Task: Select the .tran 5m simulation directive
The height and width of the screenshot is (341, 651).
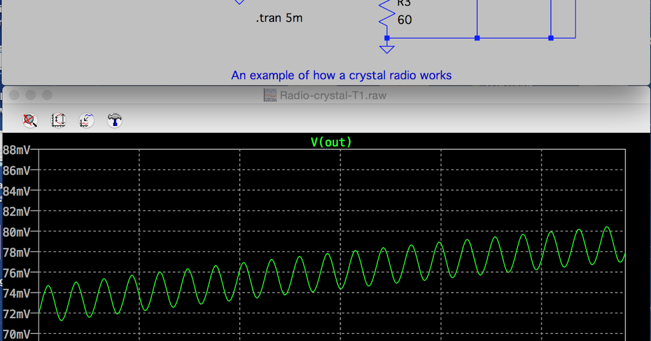Action: [279, 17]
